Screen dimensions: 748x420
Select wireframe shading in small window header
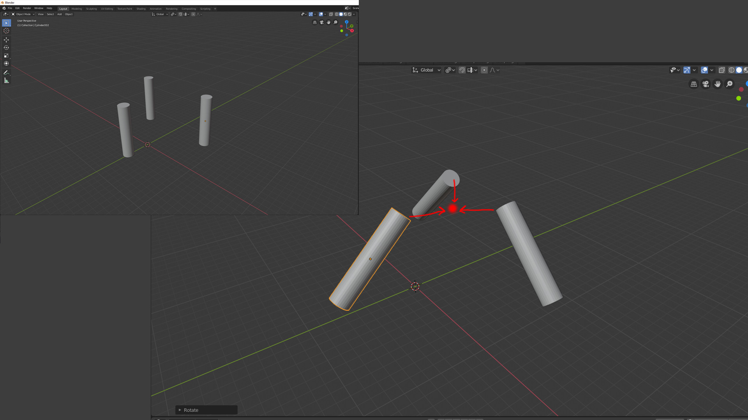pos(337,14)
